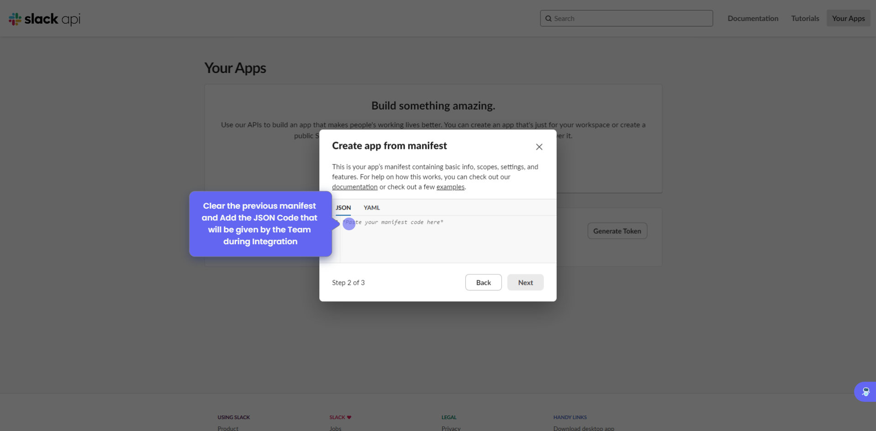Open the Documentation nav item
Screen dimensions: 876x431
[x=753, y=18]
